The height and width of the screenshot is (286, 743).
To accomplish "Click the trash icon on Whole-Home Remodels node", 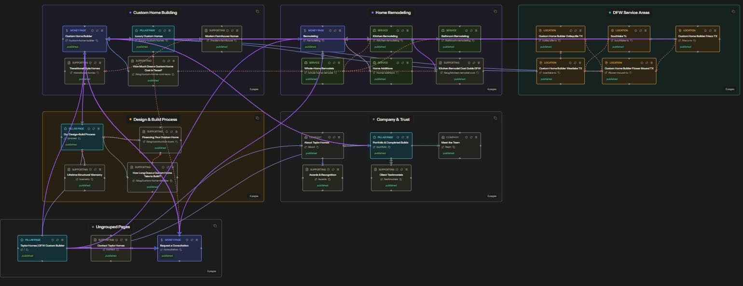I will point(339,63).
